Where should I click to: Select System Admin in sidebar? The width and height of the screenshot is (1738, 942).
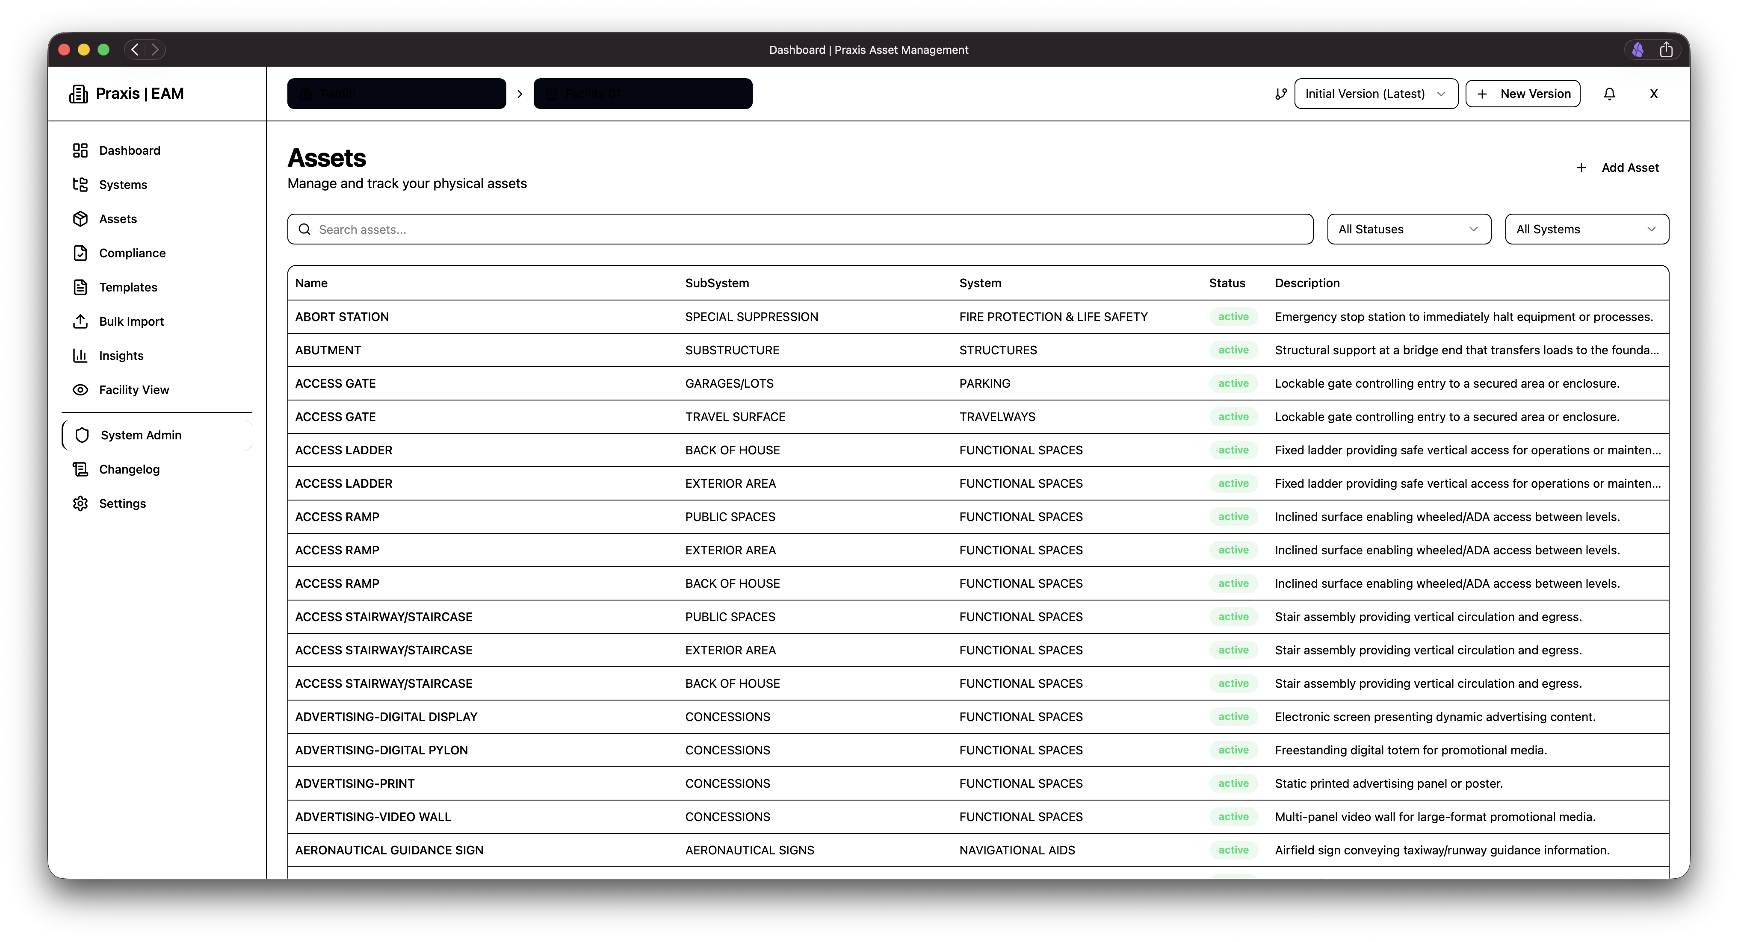tap(140, 435)
